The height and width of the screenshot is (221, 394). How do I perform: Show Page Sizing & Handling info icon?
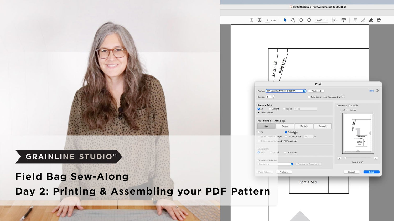[284, 121]
